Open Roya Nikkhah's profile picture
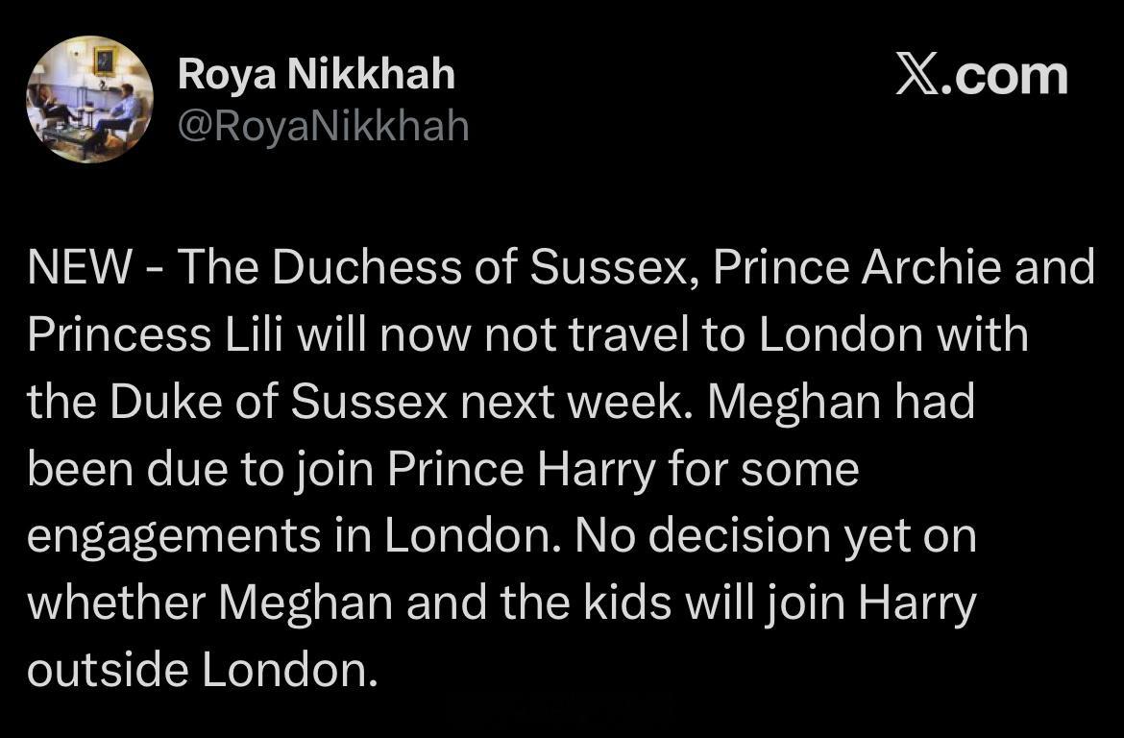 89,100
